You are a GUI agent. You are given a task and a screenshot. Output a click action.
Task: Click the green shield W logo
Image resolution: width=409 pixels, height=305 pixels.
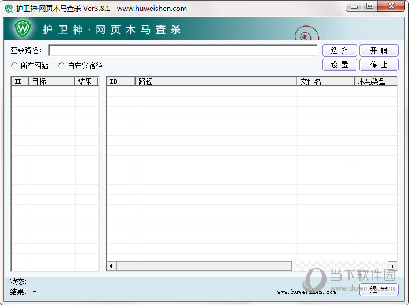(22, 28)
